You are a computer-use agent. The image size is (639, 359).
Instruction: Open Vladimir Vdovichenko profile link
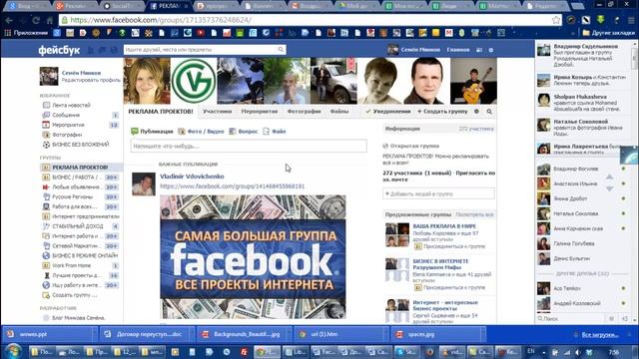point(192,177)
